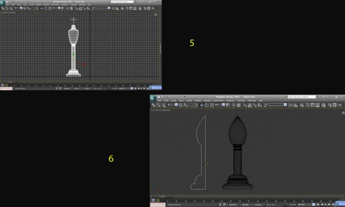Click the X coordinate field in lower window
This screenshot has width=345, height=207.
pos(233,205)
